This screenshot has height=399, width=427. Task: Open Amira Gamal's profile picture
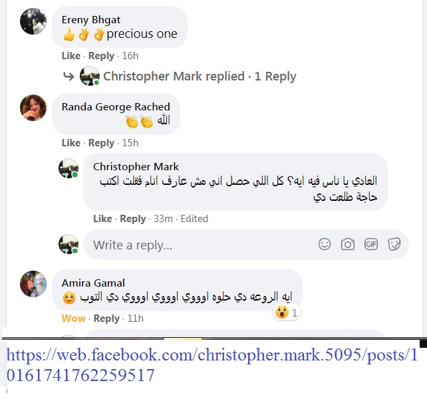click(x=33, y=284)
